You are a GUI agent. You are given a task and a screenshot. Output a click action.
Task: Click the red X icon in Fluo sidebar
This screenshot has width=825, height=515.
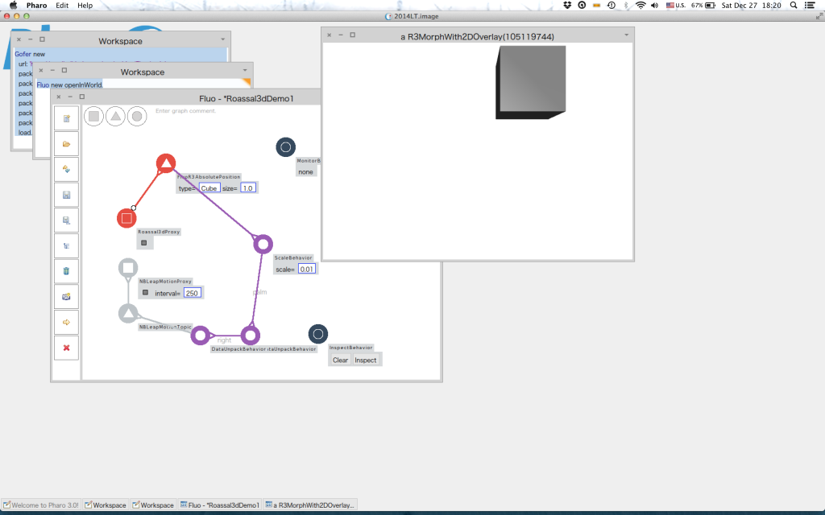[66, 348]
